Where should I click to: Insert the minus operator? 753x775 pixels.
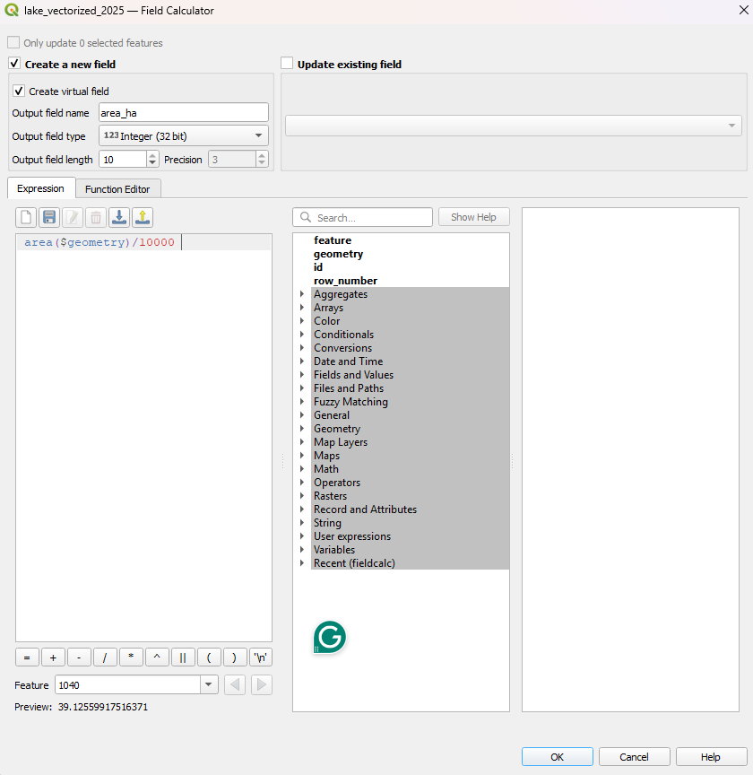coord(79,657)
